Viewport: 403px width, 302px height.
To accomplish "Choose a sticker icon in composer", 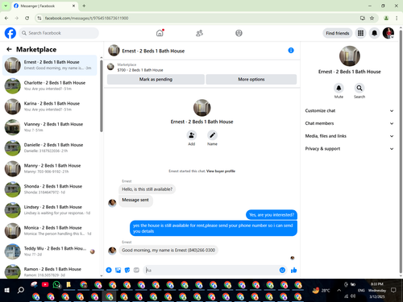I will [127, 270].
